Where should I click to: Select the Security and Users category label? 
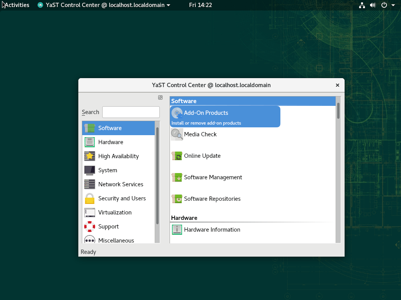pyautogui.click(x=122, y=198)
